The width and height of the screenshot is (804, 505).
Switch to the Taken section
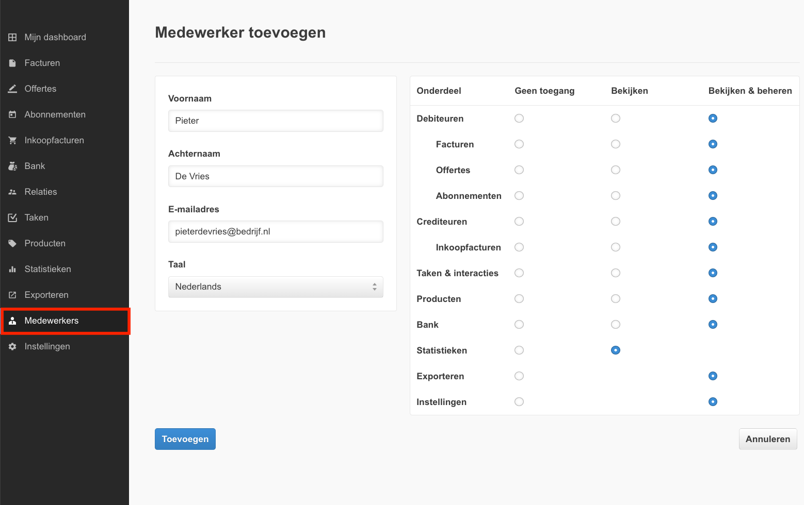36,217
